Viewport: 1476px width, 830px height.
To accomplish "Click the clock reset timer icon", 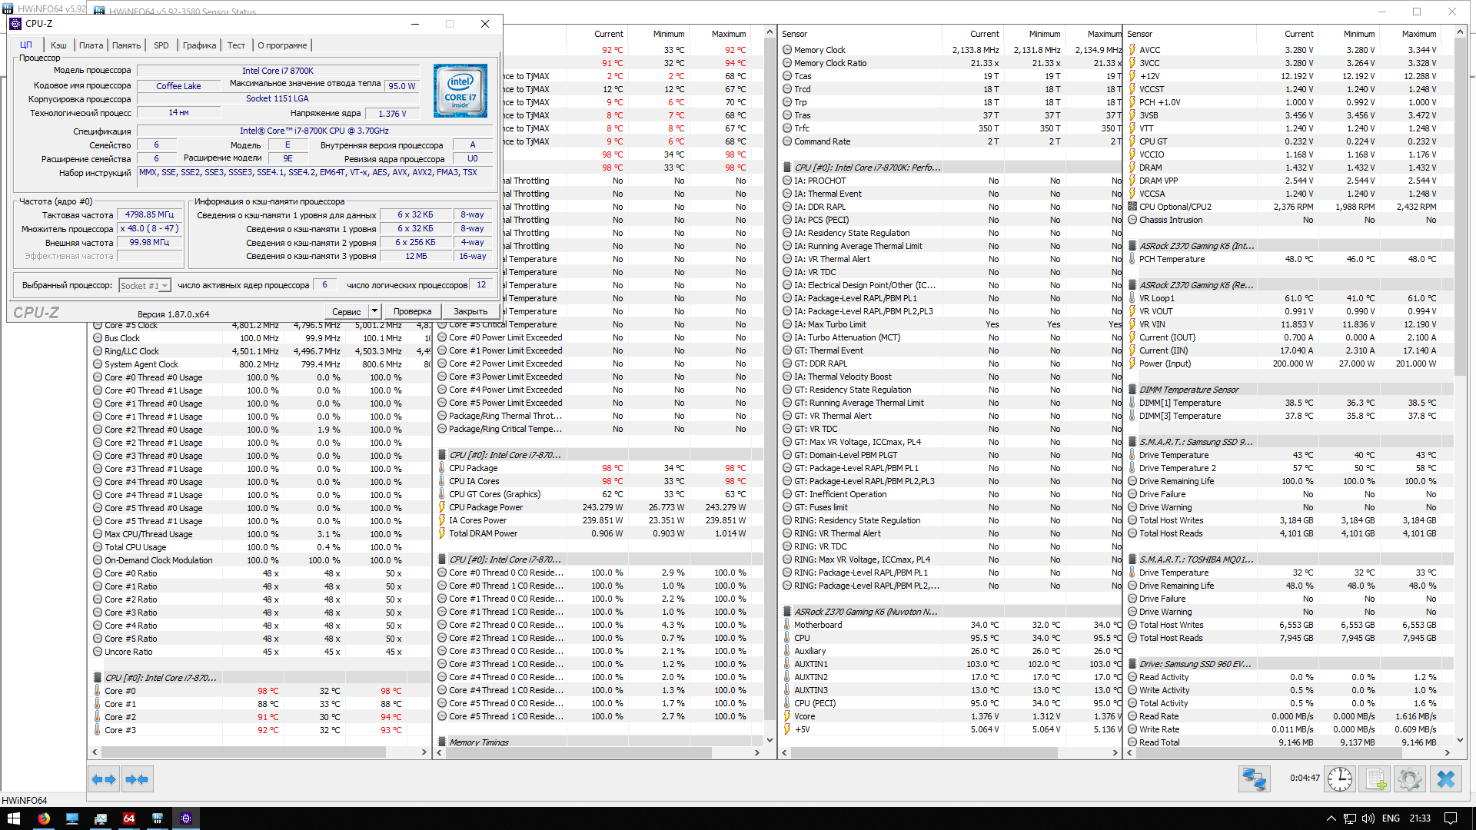I will point(1339,779).
